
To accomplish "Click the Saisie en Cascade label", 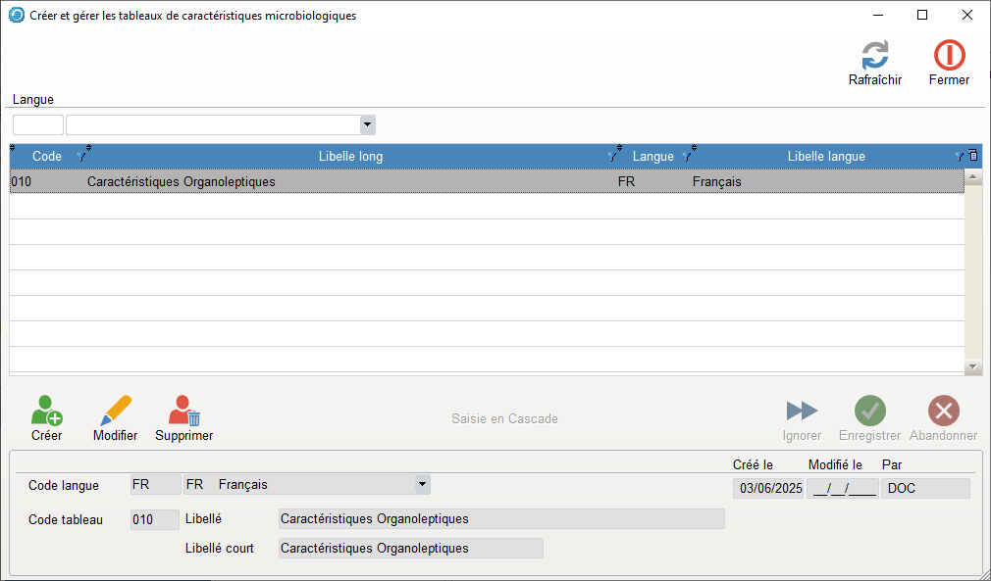I will [x=504, y=419].
